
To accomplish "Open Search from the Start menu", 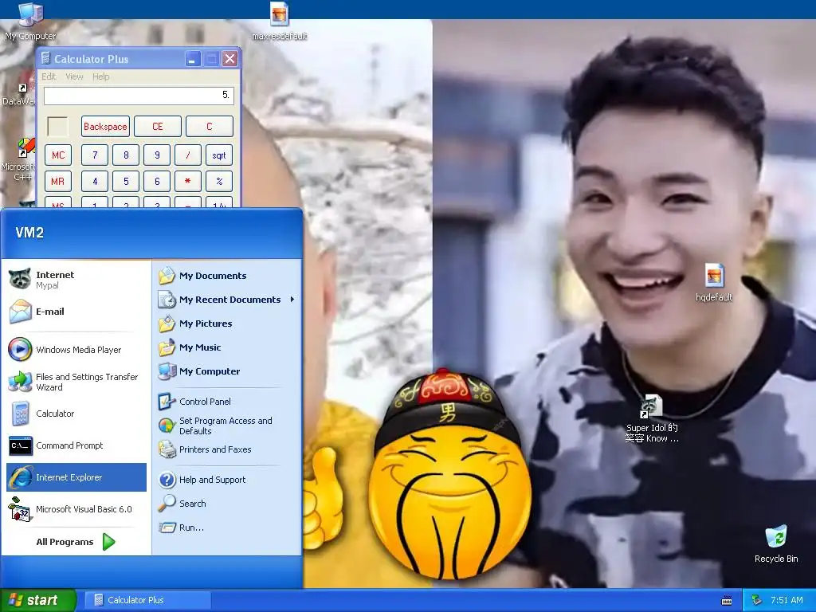I will pos(227,504).
